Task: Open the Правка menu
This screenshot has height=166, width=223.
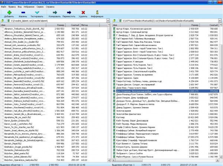Action: click(x=12, y=7)
